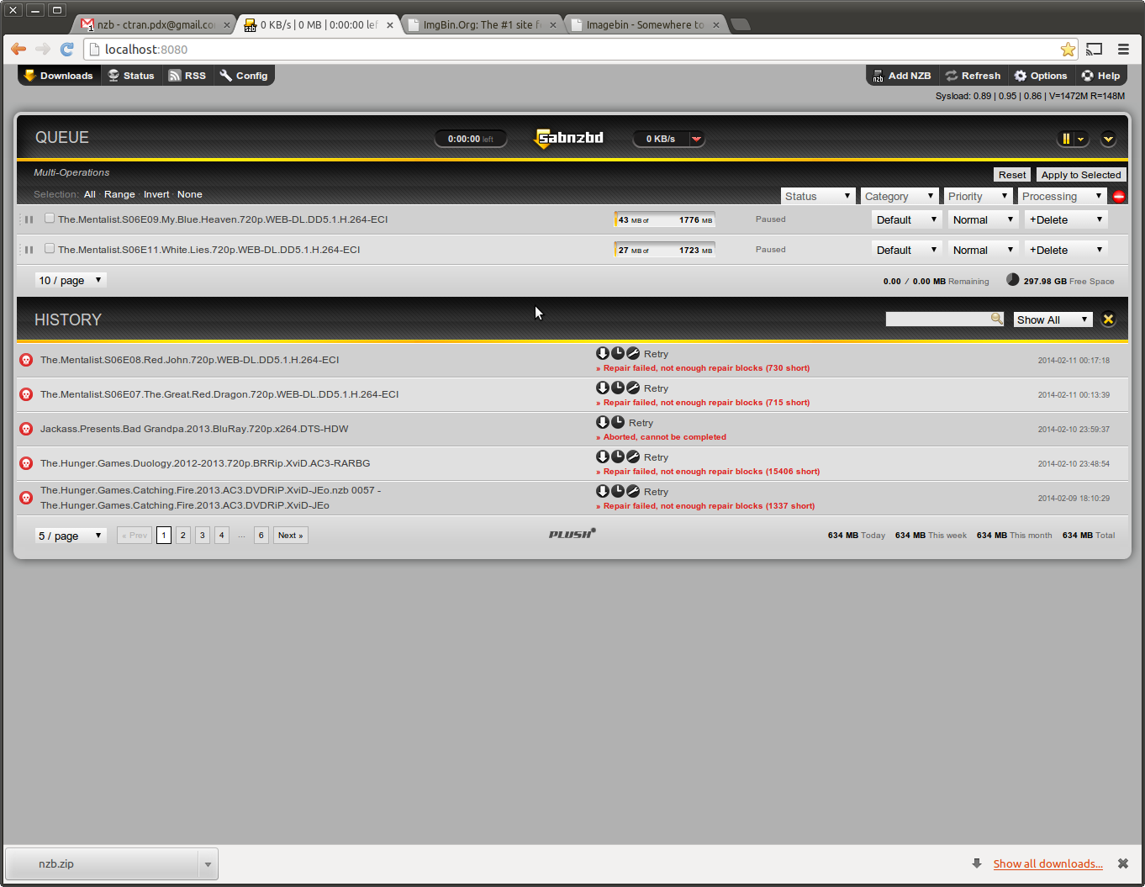Open the Multi-Operations Processing dropdown
Image resolution: width=1145 pixels, height=887 pixels.
click(1063, 196)
